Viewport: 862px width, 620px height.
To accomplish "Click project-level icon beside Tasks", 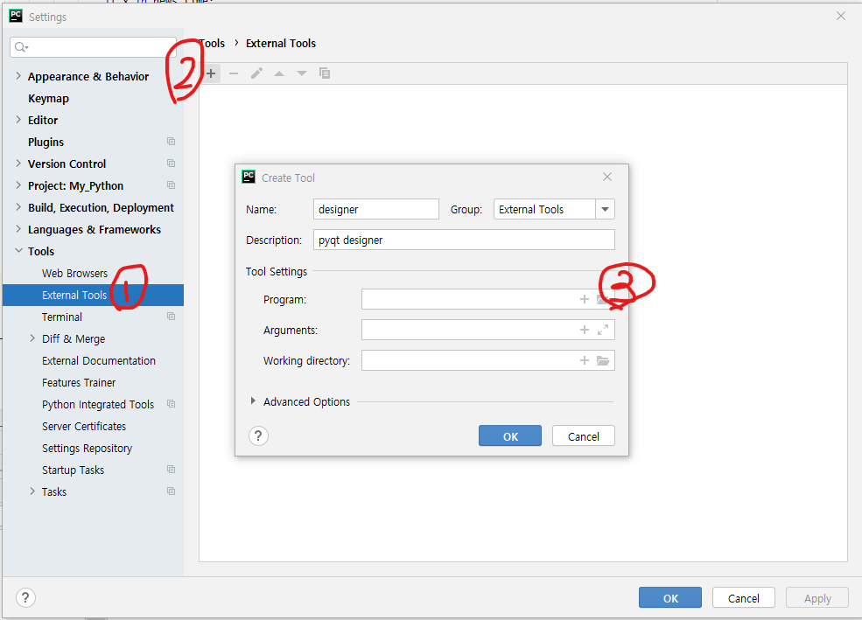I will [x=171, y=491].
